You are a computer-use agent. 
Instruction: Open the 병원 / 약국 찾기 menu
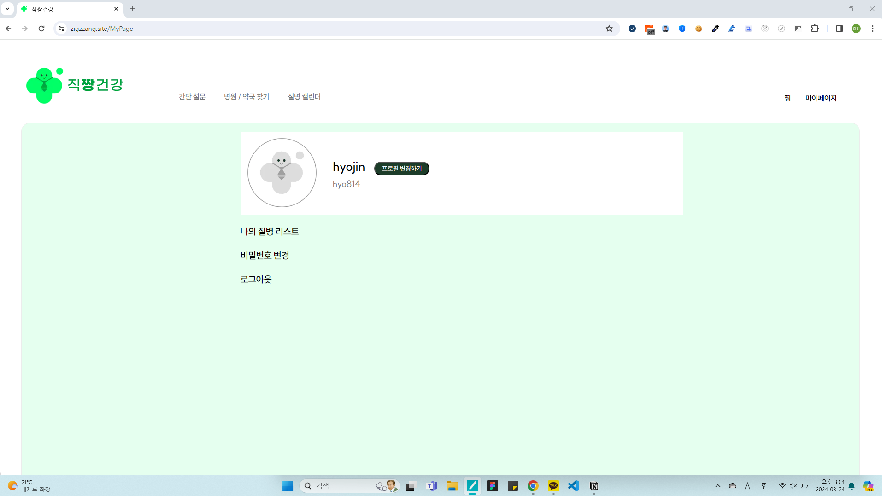246,97
